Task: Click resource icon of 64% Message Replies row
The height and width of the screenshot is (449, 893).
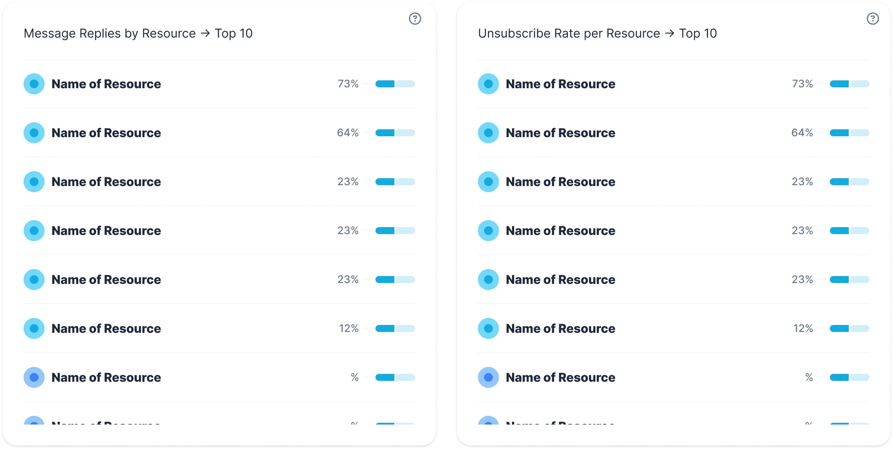Action: pyautogui.click(x=34, y=133)
